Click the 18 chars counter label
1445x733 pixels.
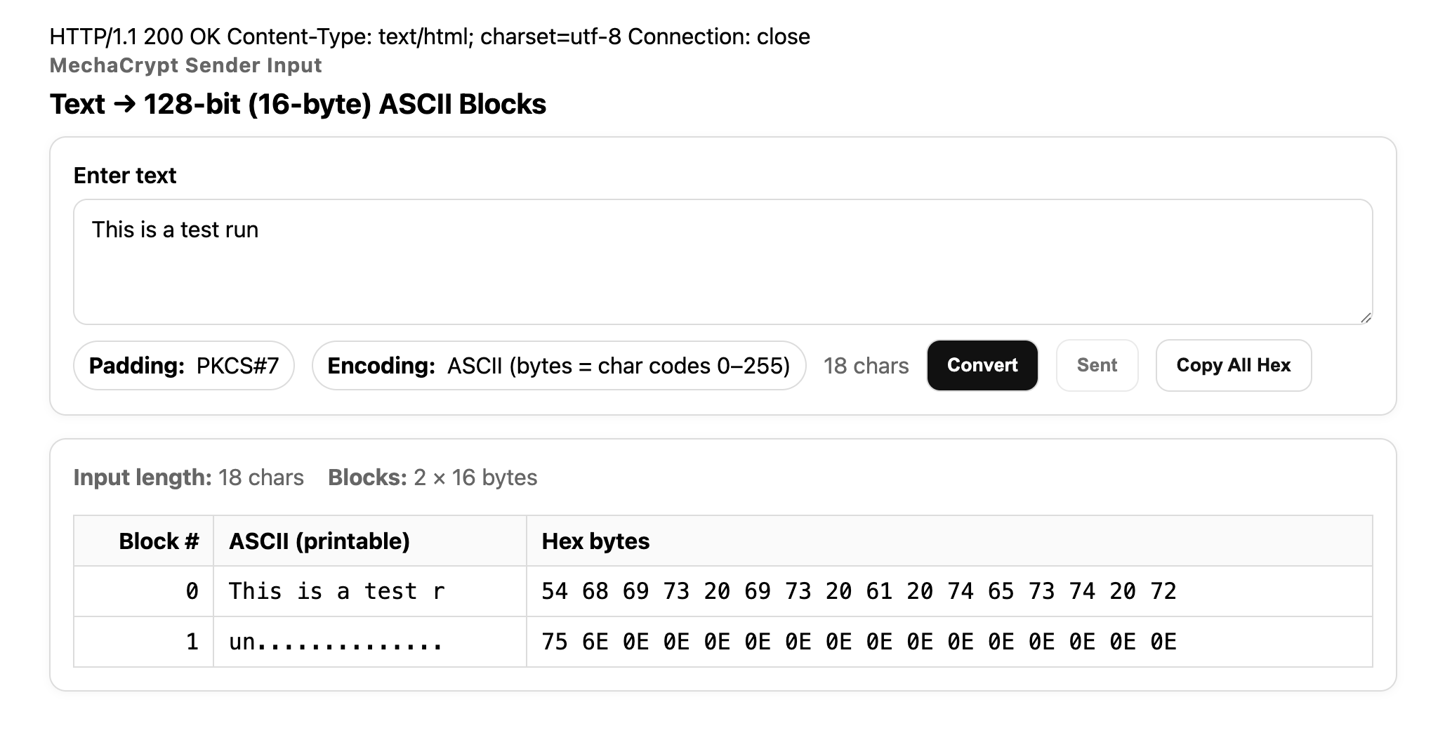[x=866, y=366]
